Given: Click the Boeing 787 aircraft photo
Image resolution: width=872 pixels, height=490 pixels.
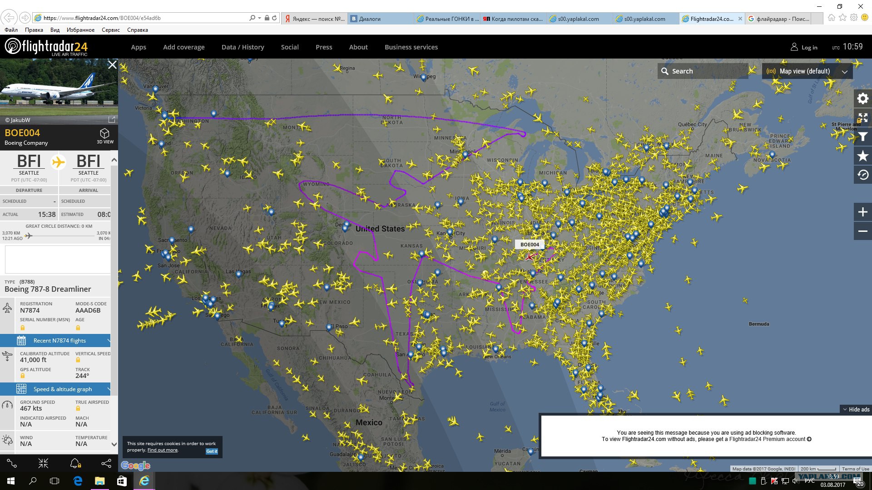Looking at the screenshot, I should 59,92.
